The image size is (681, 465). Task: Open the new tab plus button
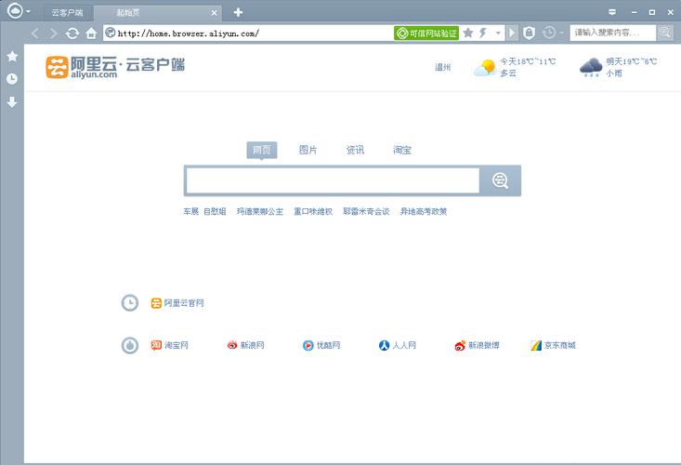pos(238,12)
